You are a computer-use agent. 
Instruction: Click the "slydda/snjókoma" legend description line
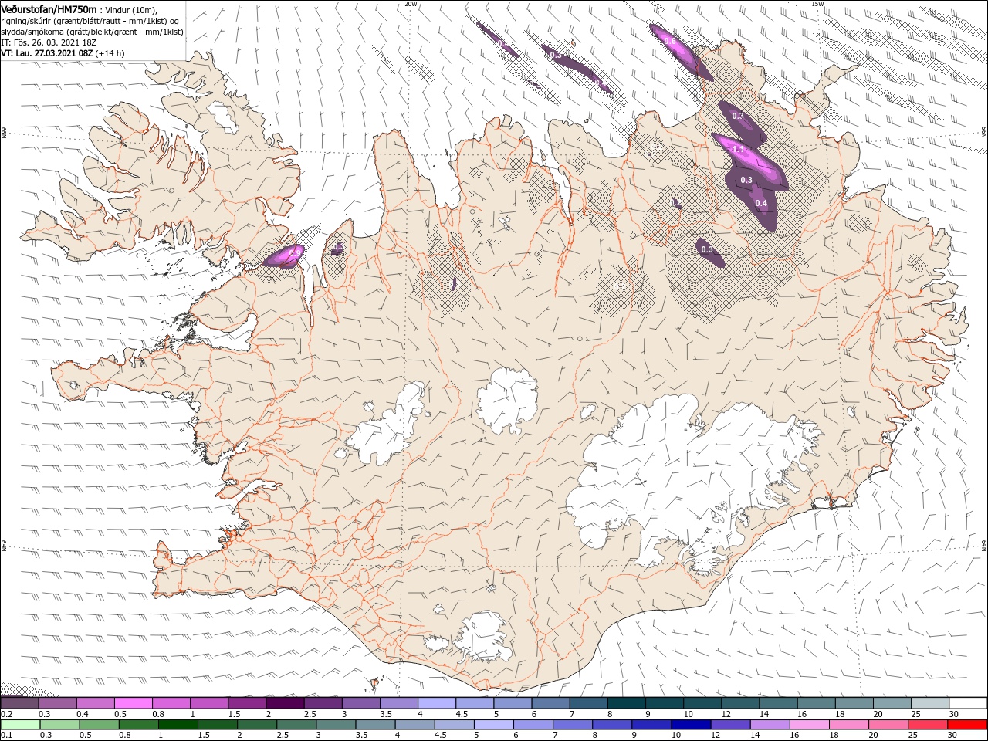91,32
